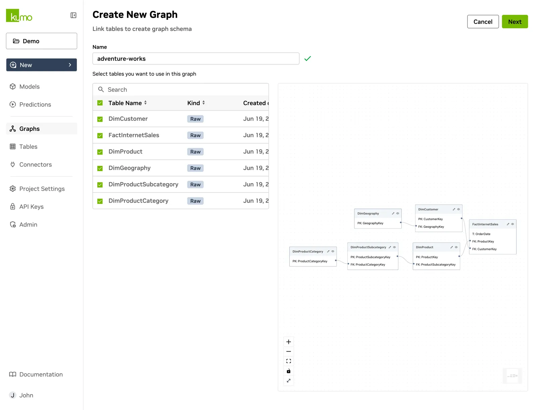This screenshot has height=410, width=537.
Task: Uncheck the DimGeography table checkbox
Action: pos(100,168)
